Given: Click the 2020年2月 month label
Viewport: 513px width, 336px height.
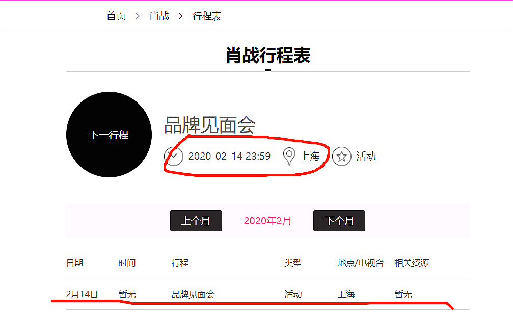Looking at the screenshot, I should (267, 221).
